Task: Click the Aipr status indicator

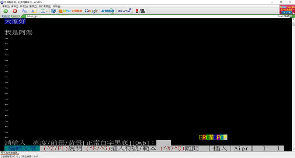Action: [x=241, y=148]
